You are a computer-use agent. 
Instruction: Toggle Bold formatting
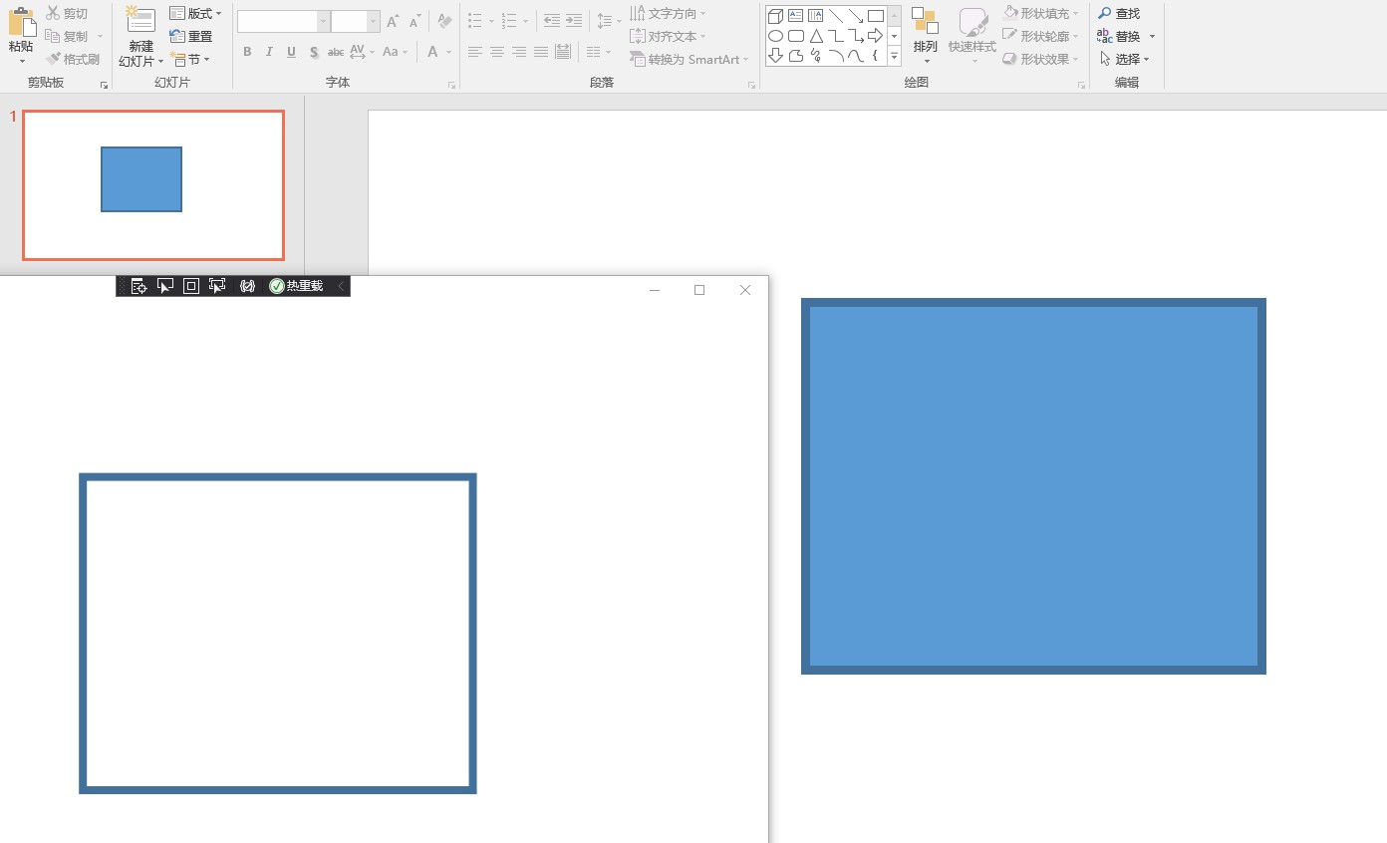(247, 52)
